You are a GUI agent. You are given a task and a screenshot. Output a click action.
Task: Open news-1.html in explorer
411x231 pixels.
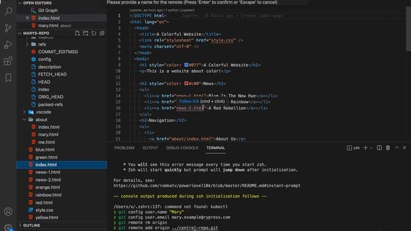(48, 173)
